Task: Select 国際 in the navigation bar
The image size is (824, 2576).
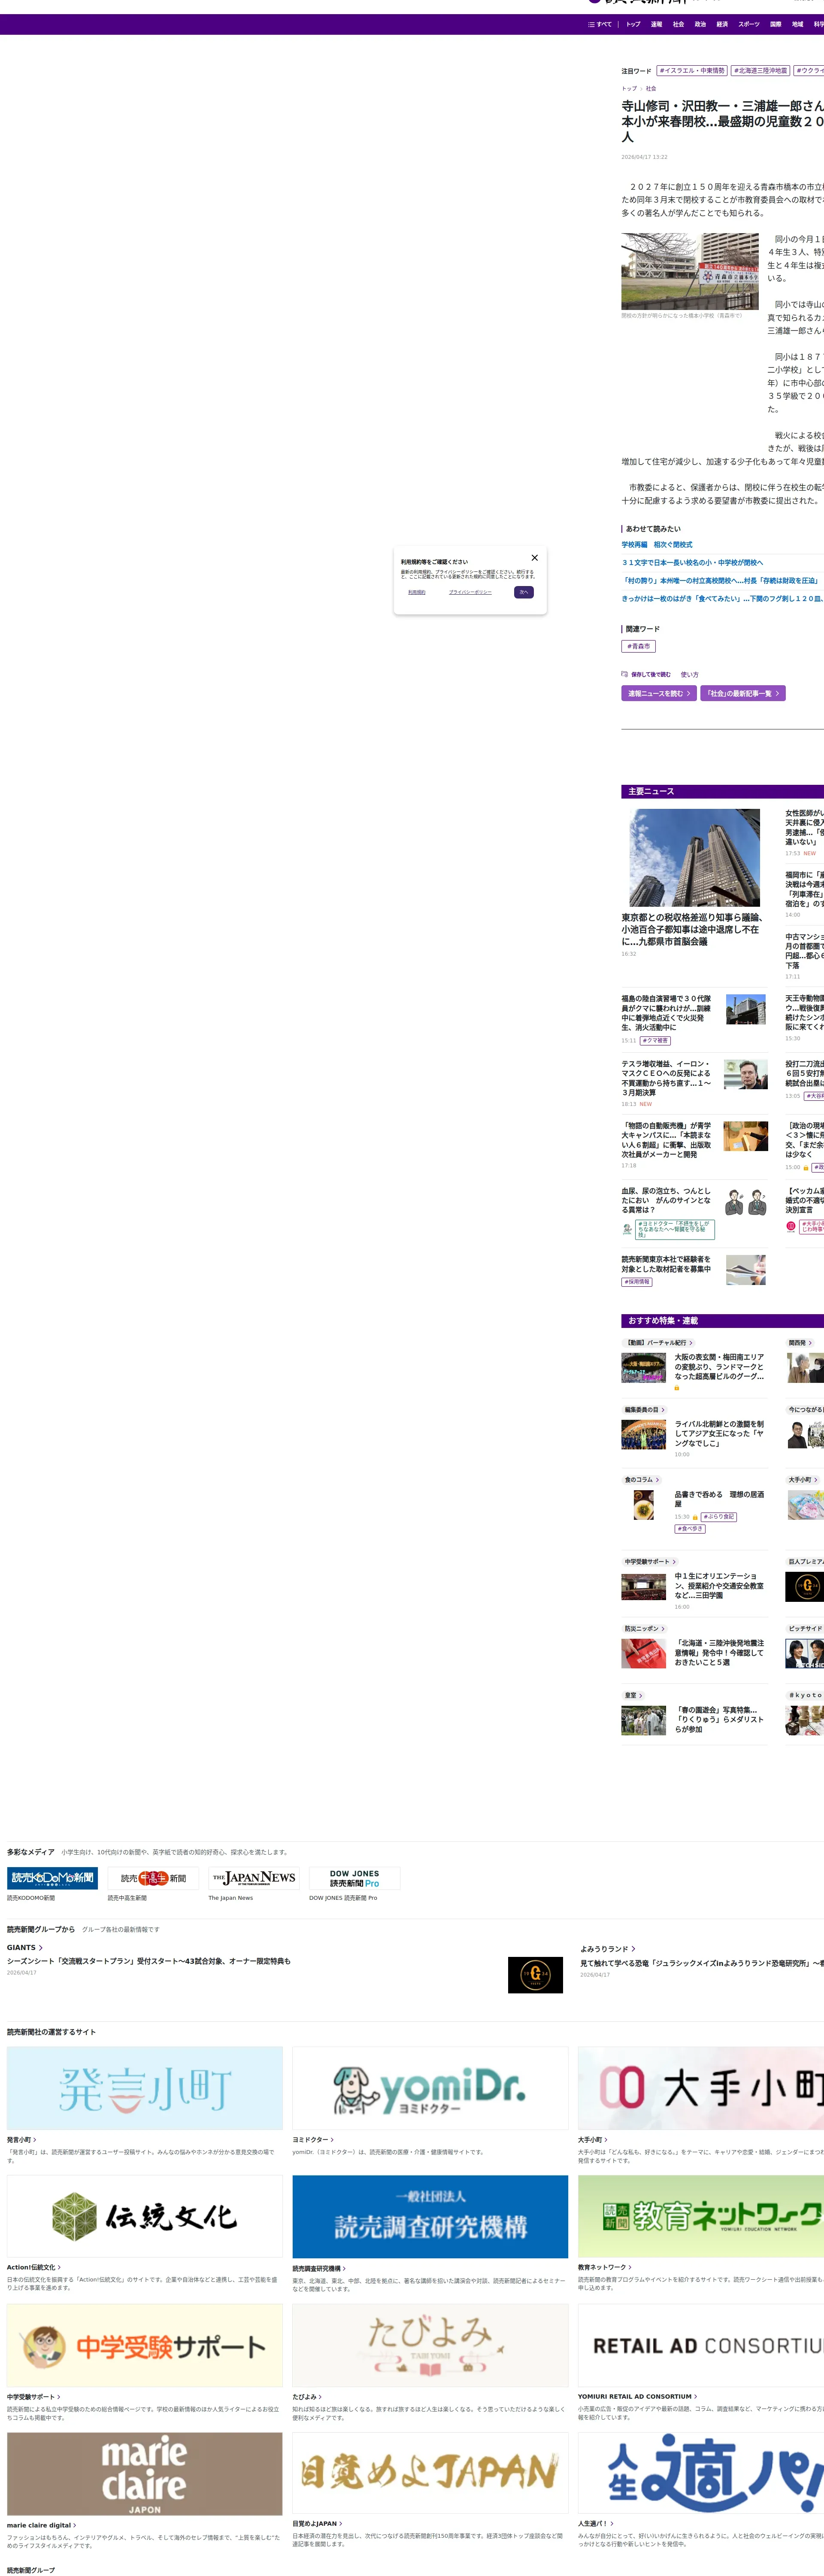Action: pos(775,24)
